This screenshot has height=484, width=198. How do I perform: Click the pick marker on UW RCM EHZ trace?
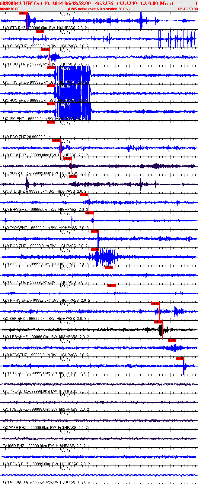click(56, 140)
